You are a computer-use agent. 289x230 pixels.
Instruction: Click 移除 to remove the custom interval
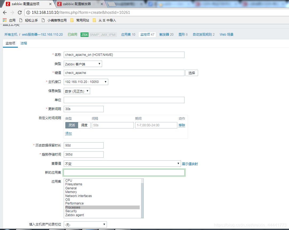[182, 125]
